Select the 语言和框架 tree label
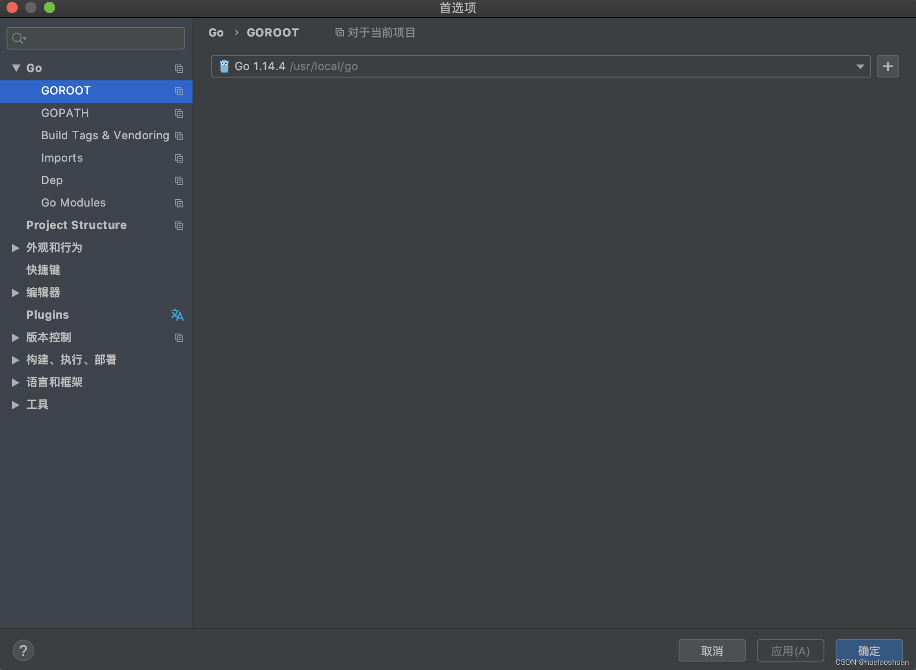This screenshot has height=670, width=916. tap(54, 382)
